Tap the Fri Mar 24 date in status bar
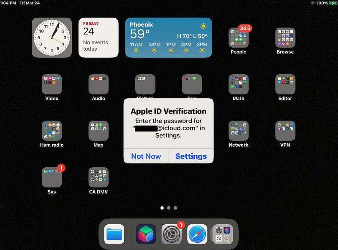Viewport: 338px width, 250px height. coord(30,3)
